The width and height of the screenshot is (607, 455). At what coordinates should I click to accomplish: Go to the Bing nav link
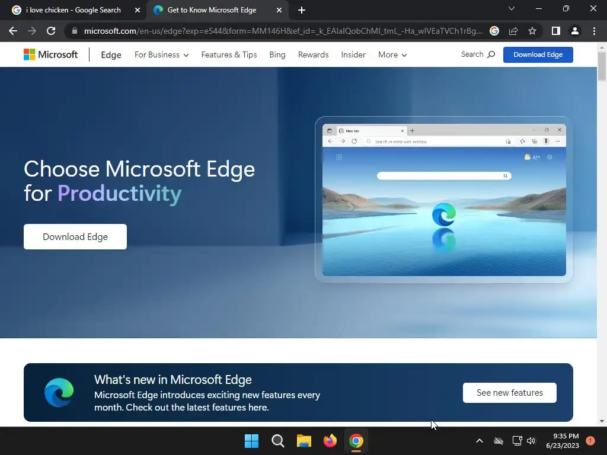277,55
